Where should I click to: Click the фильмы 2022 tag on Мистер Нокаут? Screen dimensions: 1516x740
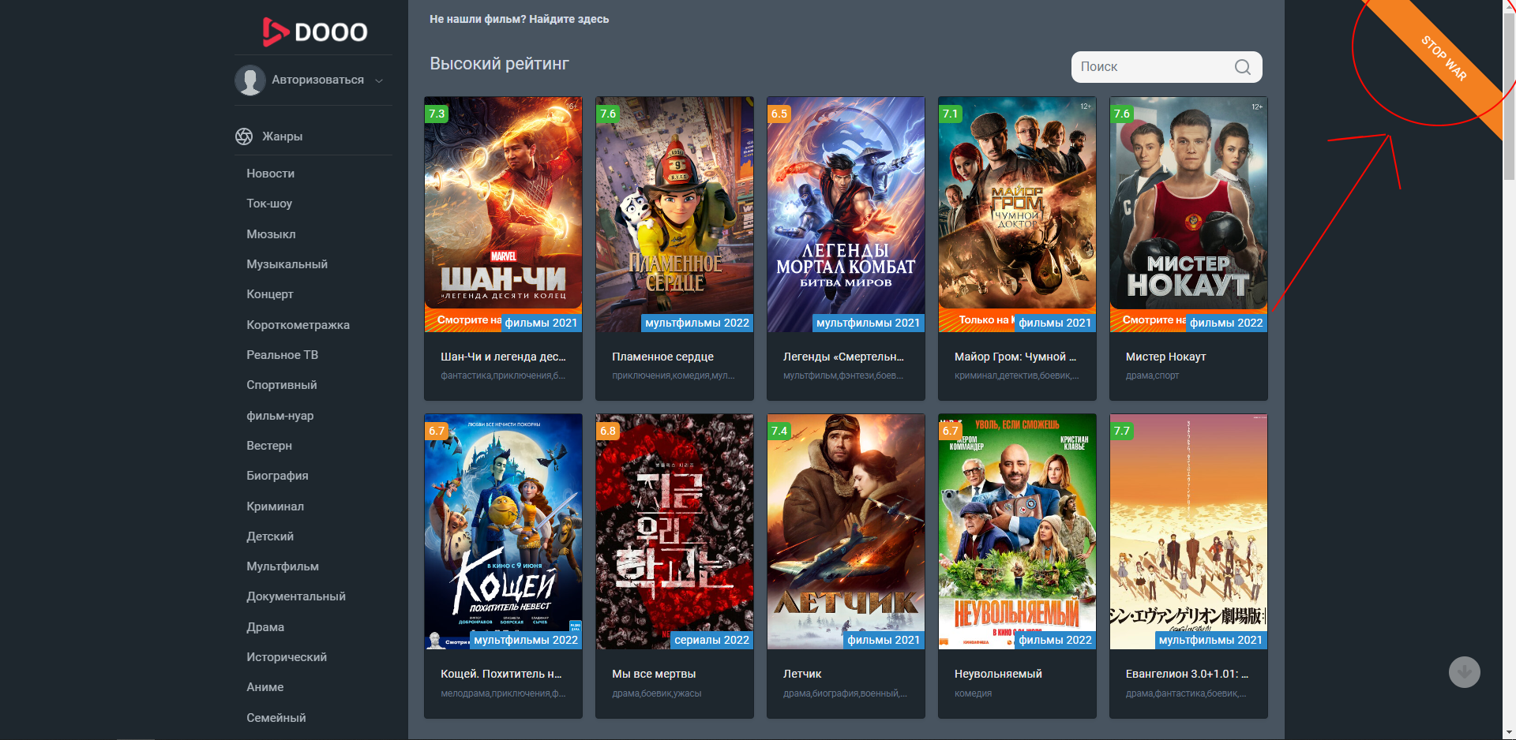pyautogui.click(x=1226, y=323)
